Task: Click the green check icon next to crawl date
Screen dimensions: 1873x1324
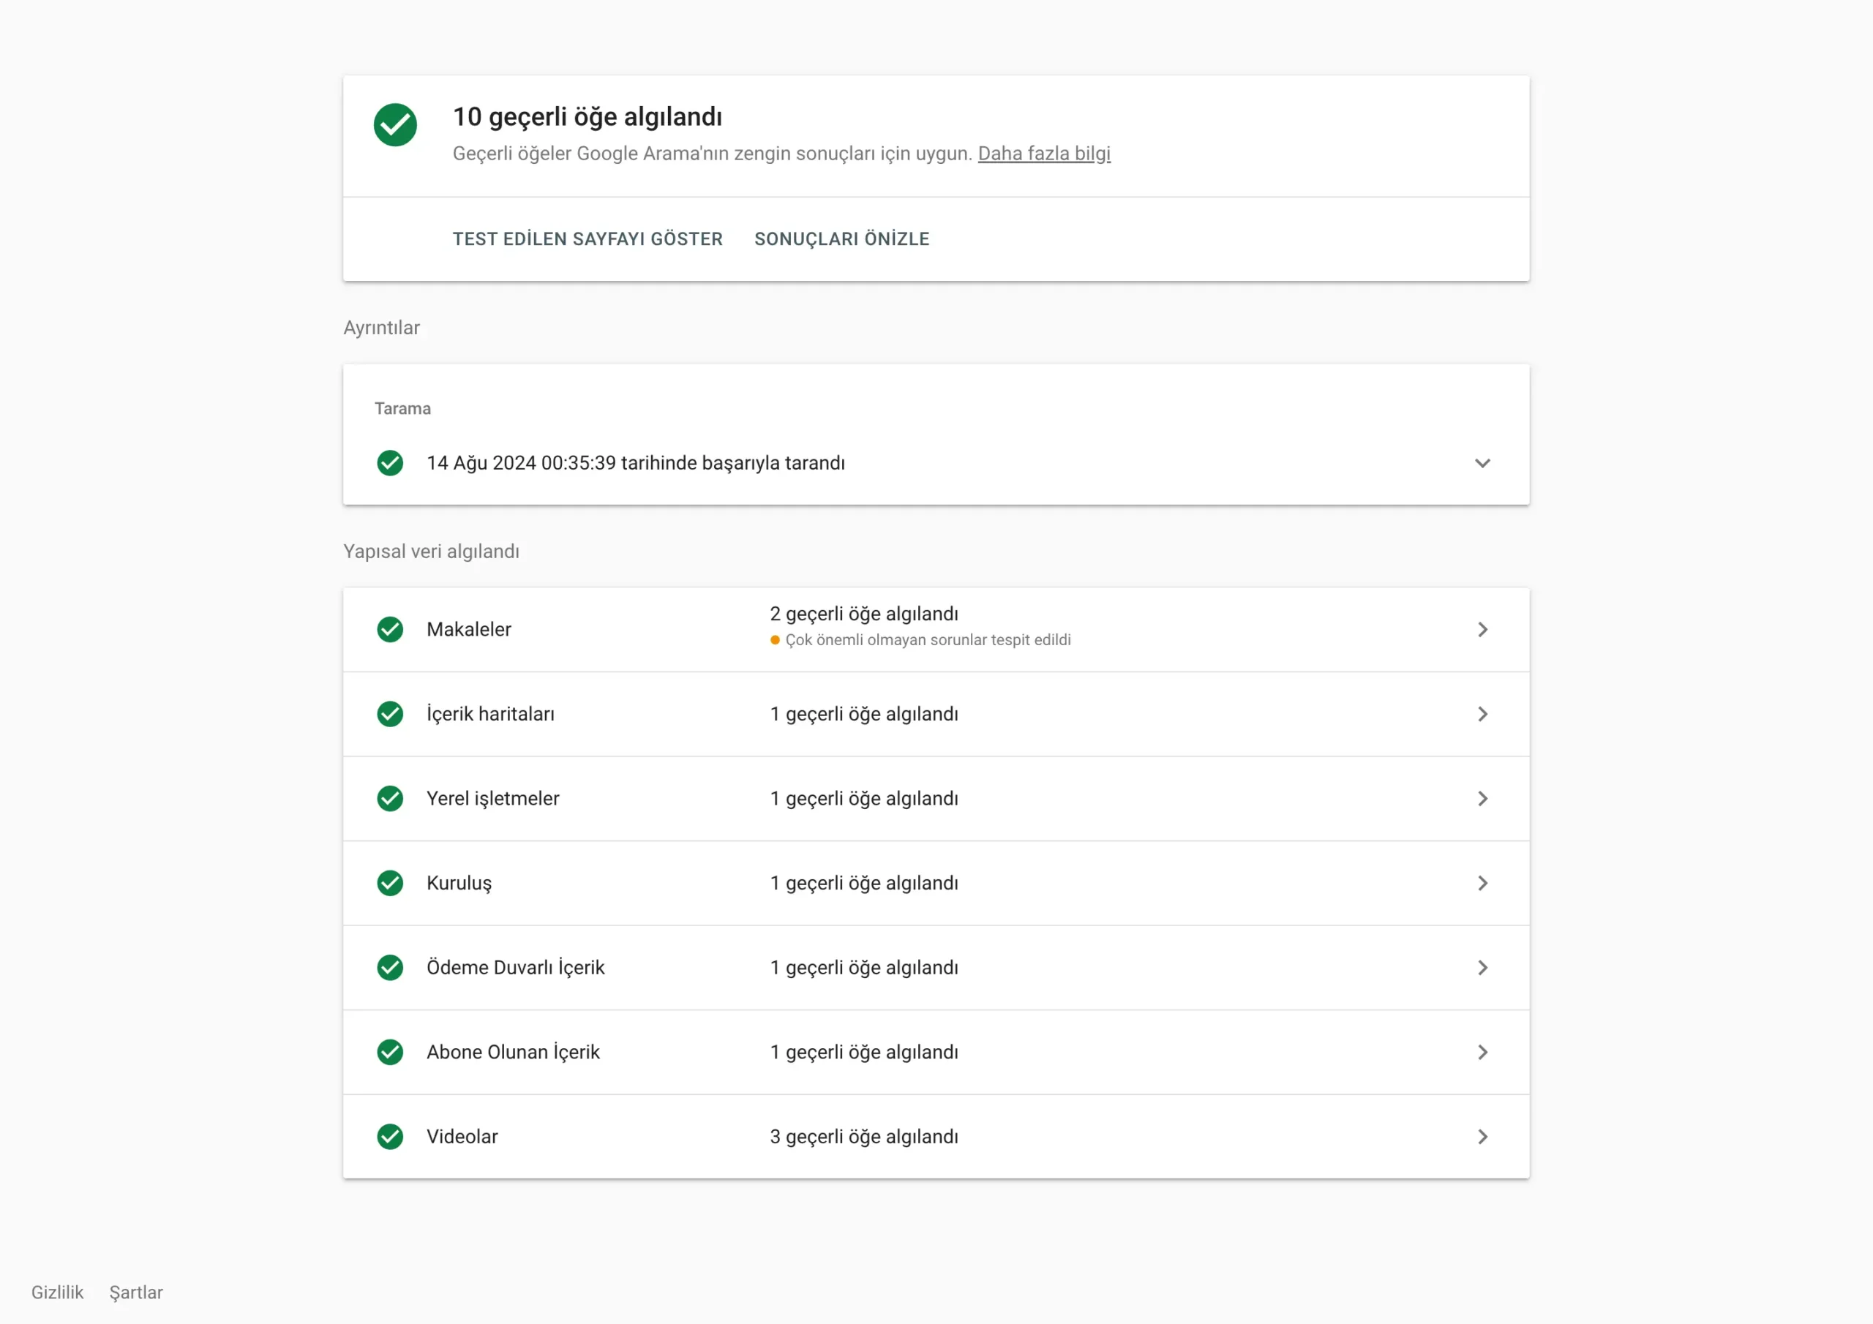Action: (390, 462)
